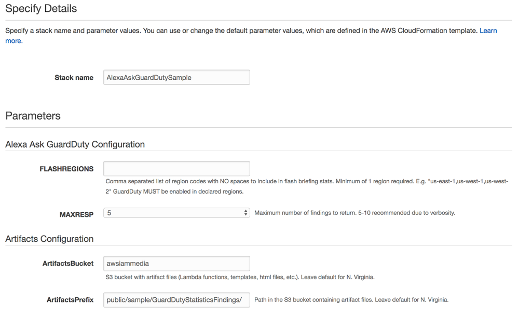Focus the empty FLASHREGIONS text box
Screen dimensions: 519x320
point(176,168)
